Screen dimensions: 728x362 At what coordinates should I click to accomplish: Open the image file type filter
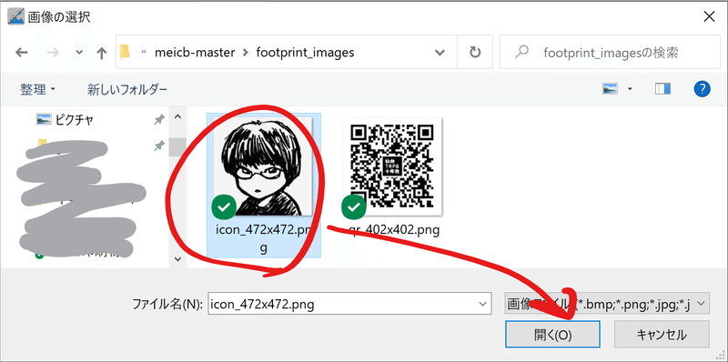[606, 305]
